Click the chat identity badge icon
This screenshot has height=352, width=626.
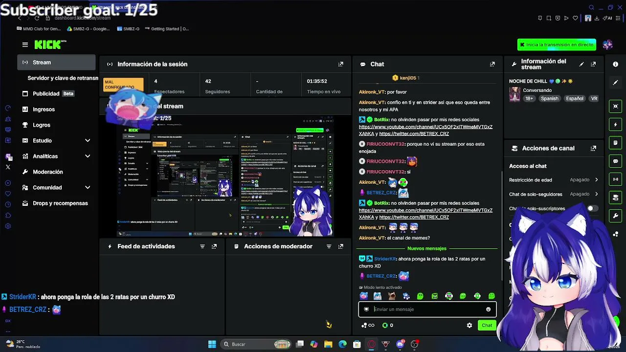366,309
